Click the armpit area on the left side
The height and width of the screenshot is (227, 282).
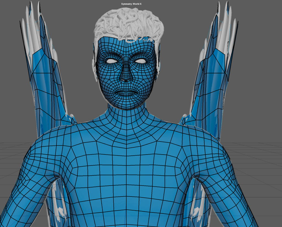[59, 176]
